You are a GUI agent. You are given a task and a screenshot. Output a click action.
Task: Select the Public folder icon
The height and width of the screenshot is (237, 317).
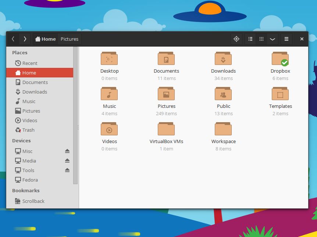click(x=223, y=94)
